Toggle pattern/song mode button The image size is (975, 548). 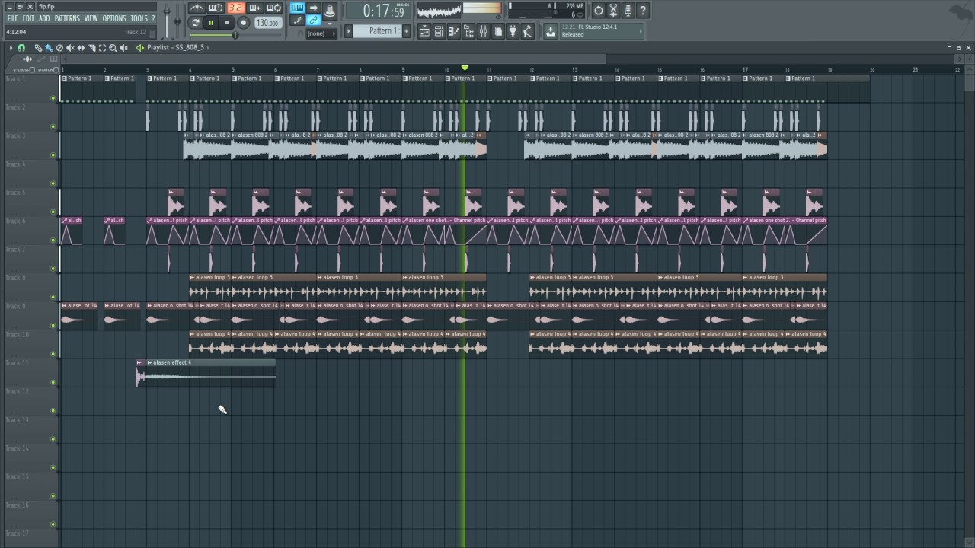tap(196, 23)
